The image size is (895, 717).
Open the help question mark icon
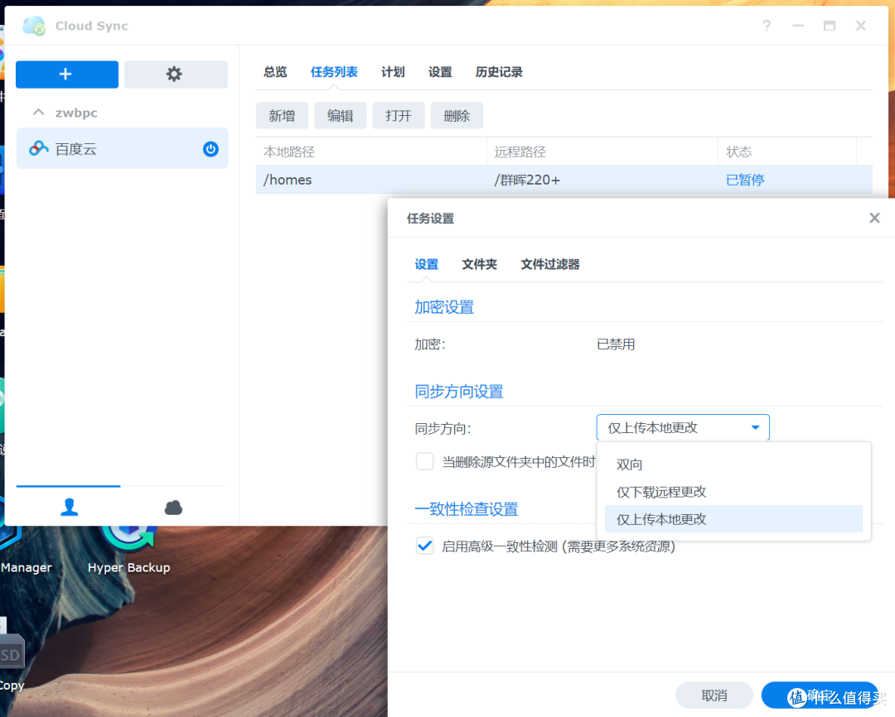coord(767,26)
